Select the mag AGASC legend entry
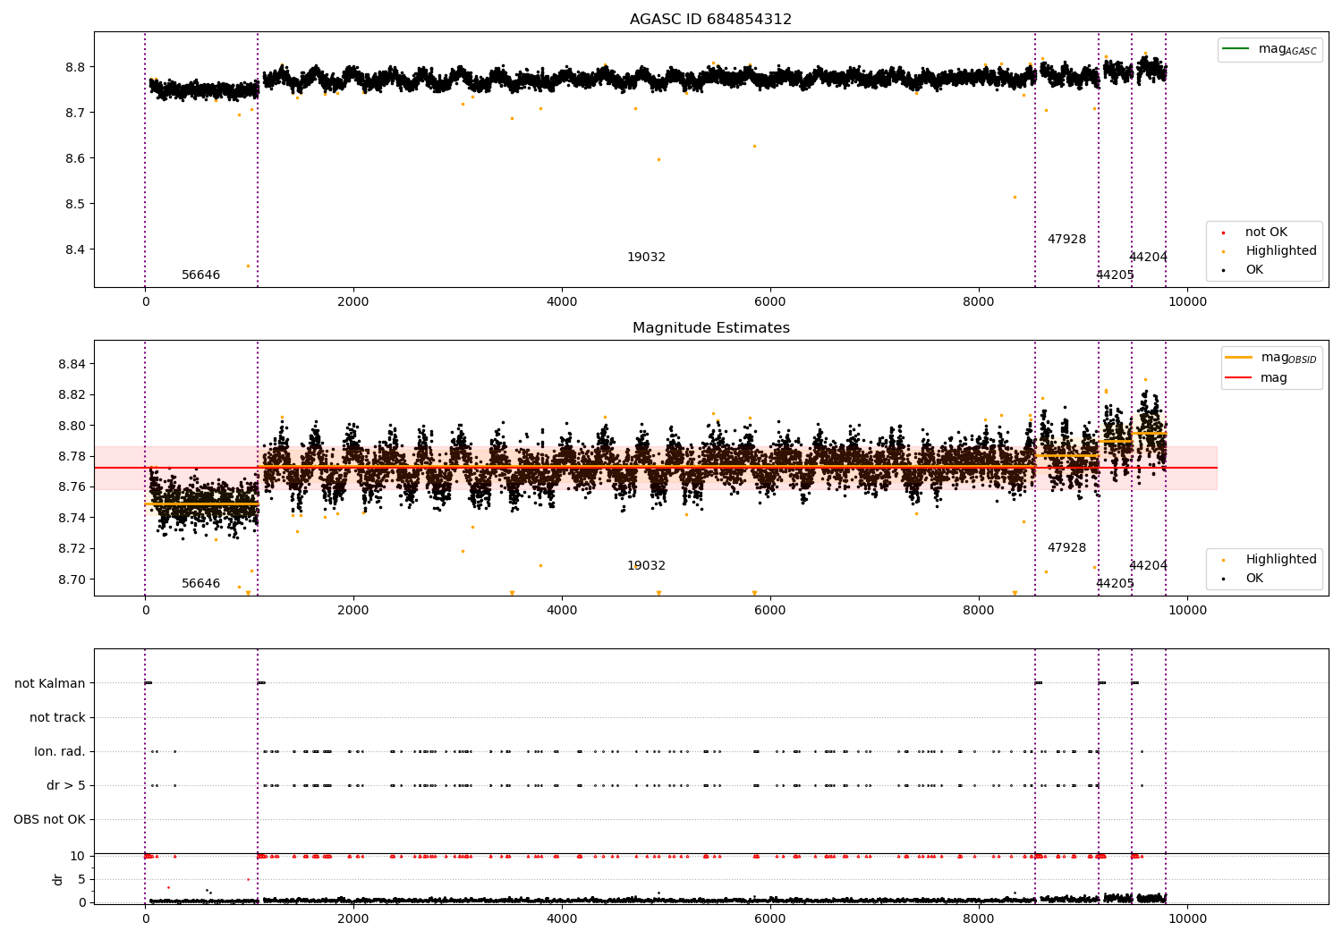 (x=1270, y=49)
